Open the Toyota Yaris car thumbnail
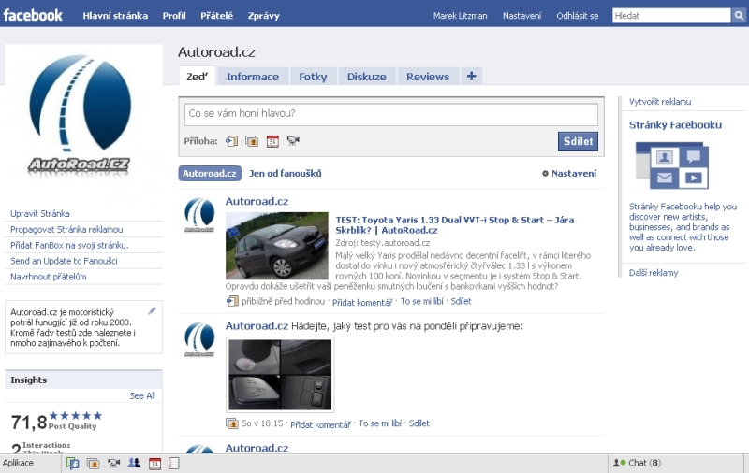 pyautogui.click(x=277, y=246)
